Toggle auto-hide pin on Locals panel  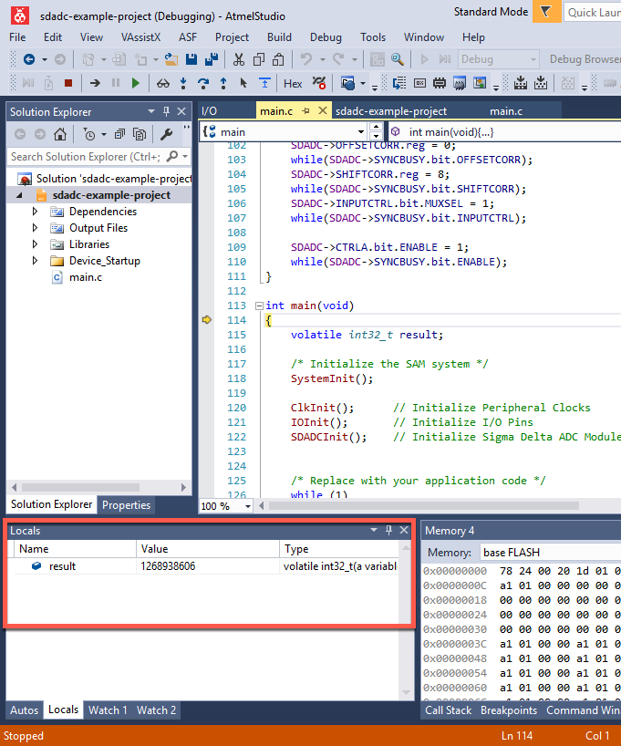coord(388,530)
